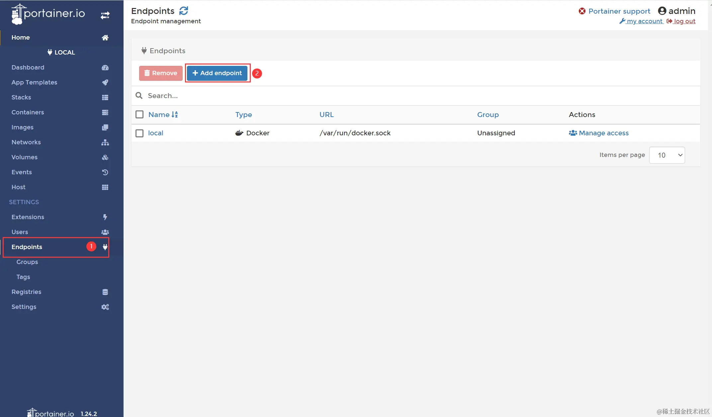
Task: Click the App Templates rocket icon
Action: coord(105,82)
